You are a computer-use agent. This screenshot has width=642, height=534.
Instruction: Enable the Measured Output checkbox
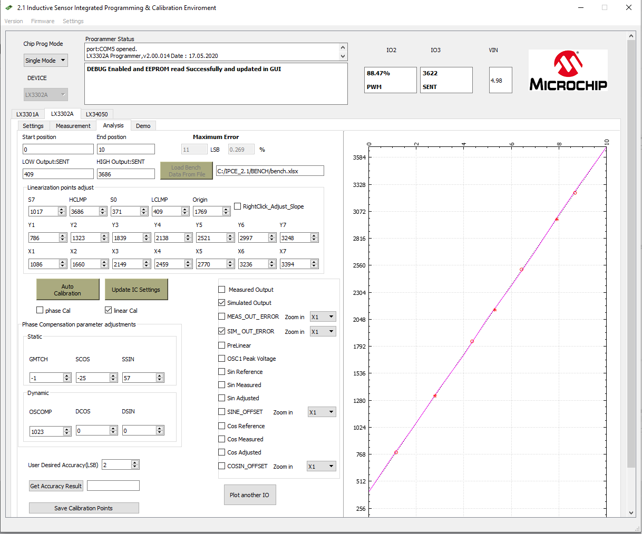click(222, 290)
